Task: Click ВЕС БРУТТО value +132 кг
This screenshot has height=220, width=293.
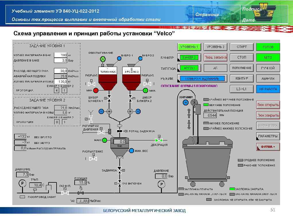Action: tap(21, 136)
